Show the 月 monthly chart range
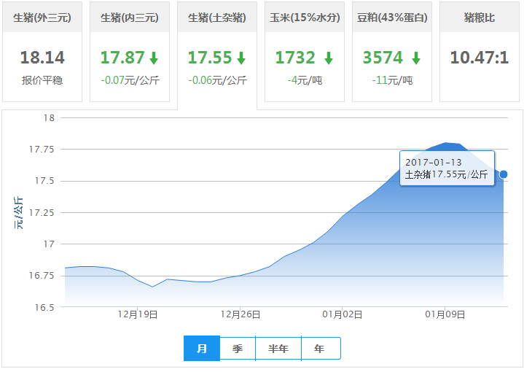This screenshot has height=372, width=524. (202, 348)
